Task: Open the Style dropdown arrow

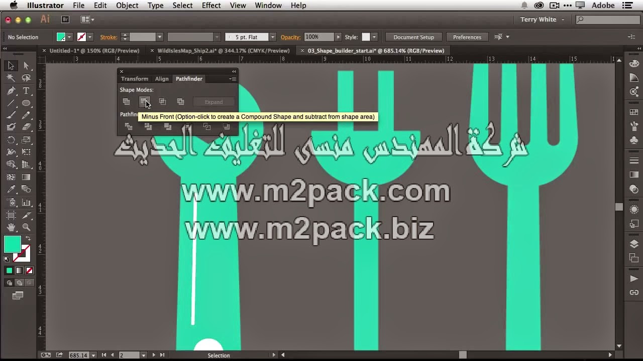Action: click(374, 37)
